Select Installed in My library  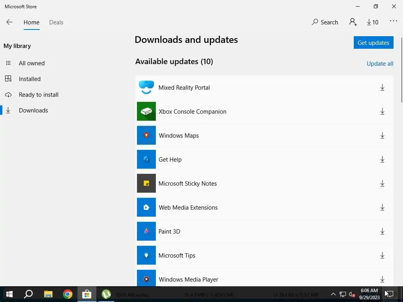click(x=30, y=79)
